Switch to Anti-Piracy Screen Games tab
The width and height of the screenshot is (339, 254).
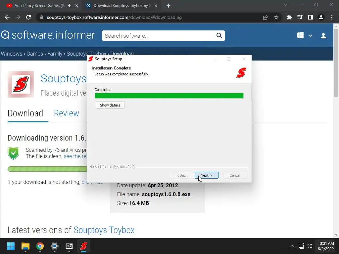pyautogui.click(x=39, y=6)
